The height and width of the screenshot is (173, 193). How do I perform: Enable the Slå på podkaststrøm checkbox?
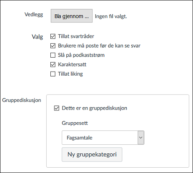coord(53,55)
